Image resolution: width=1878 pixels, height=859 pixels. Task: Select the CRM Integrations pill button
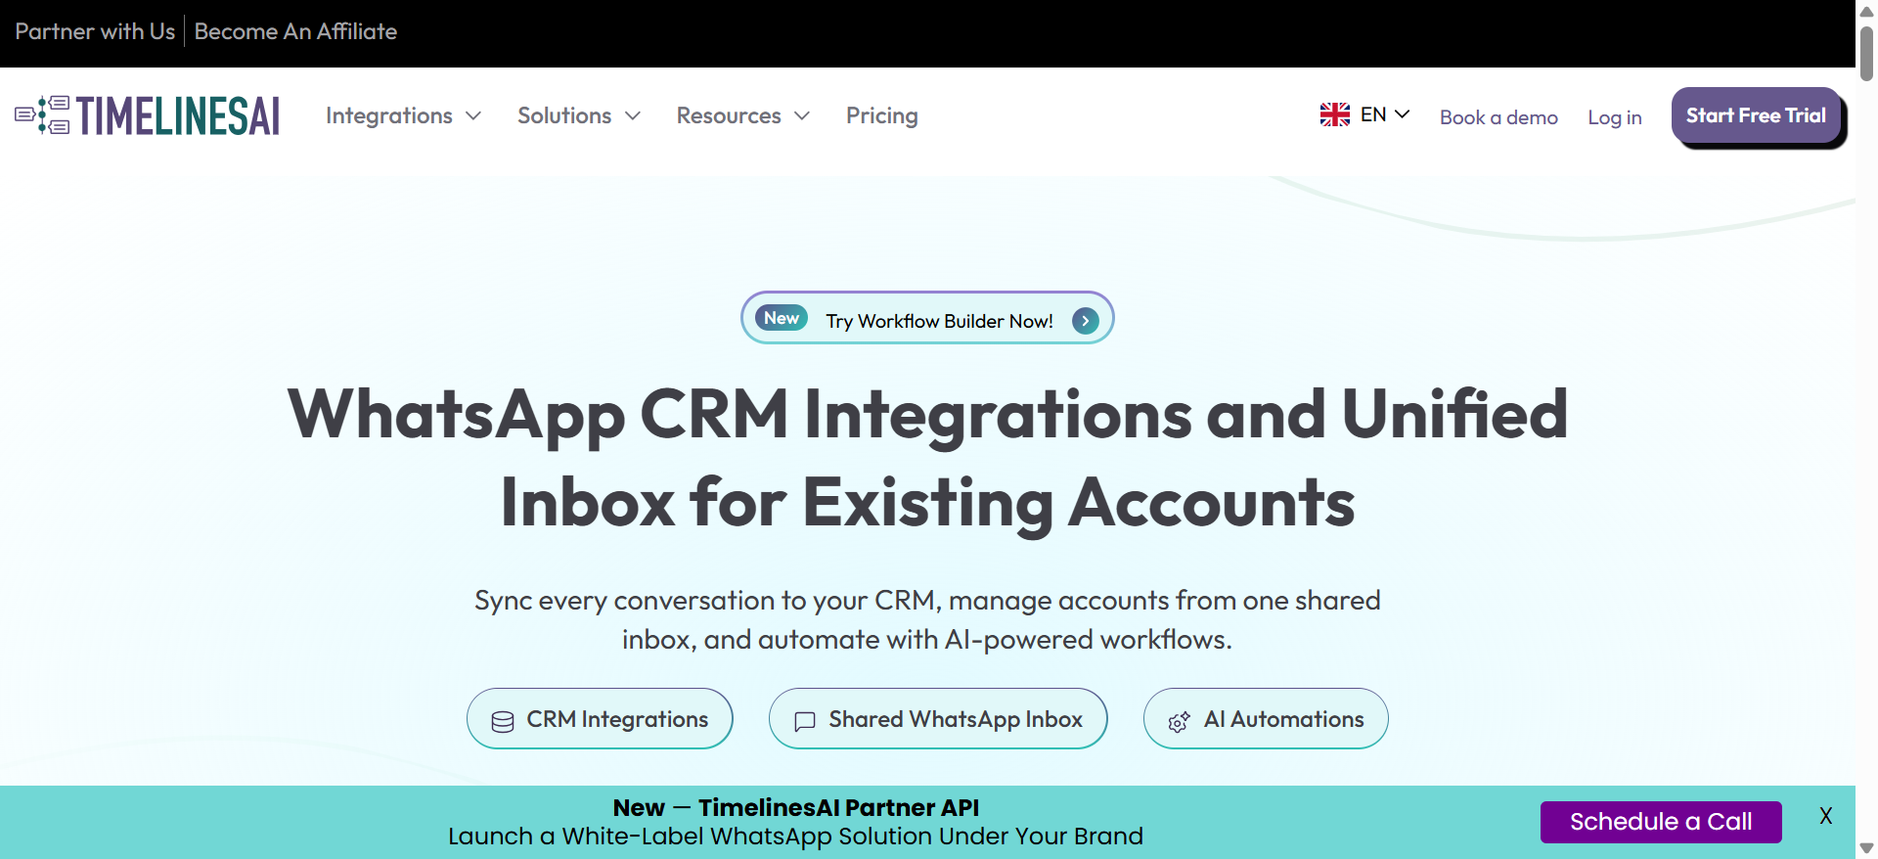tap(600, 719)
